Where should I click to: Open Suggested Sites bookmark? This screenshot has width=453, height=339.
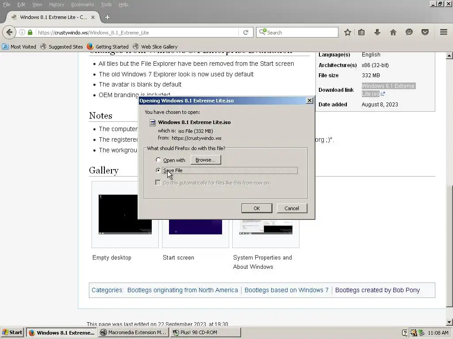point(61,47)
